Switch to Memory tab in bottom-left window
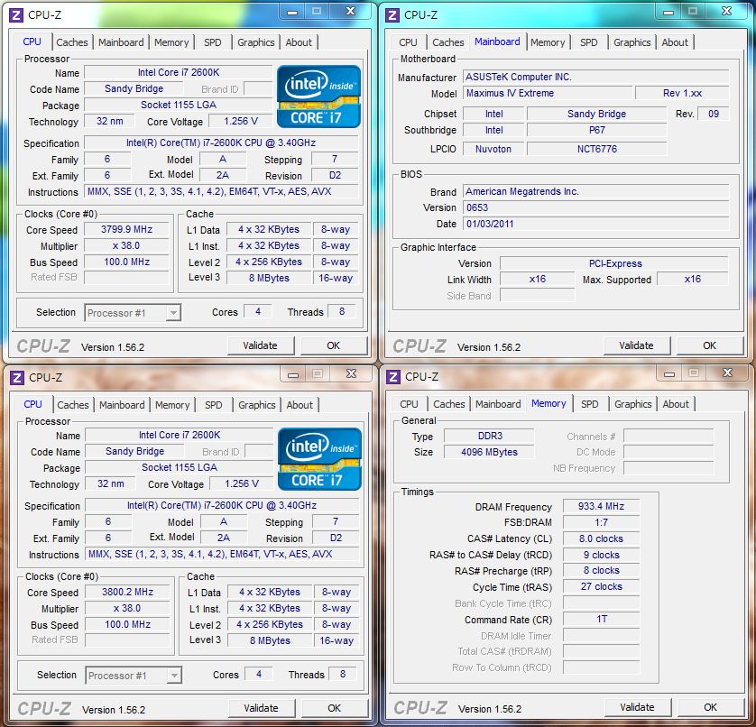This screenshot has height=727, width=756. [172, 405]
